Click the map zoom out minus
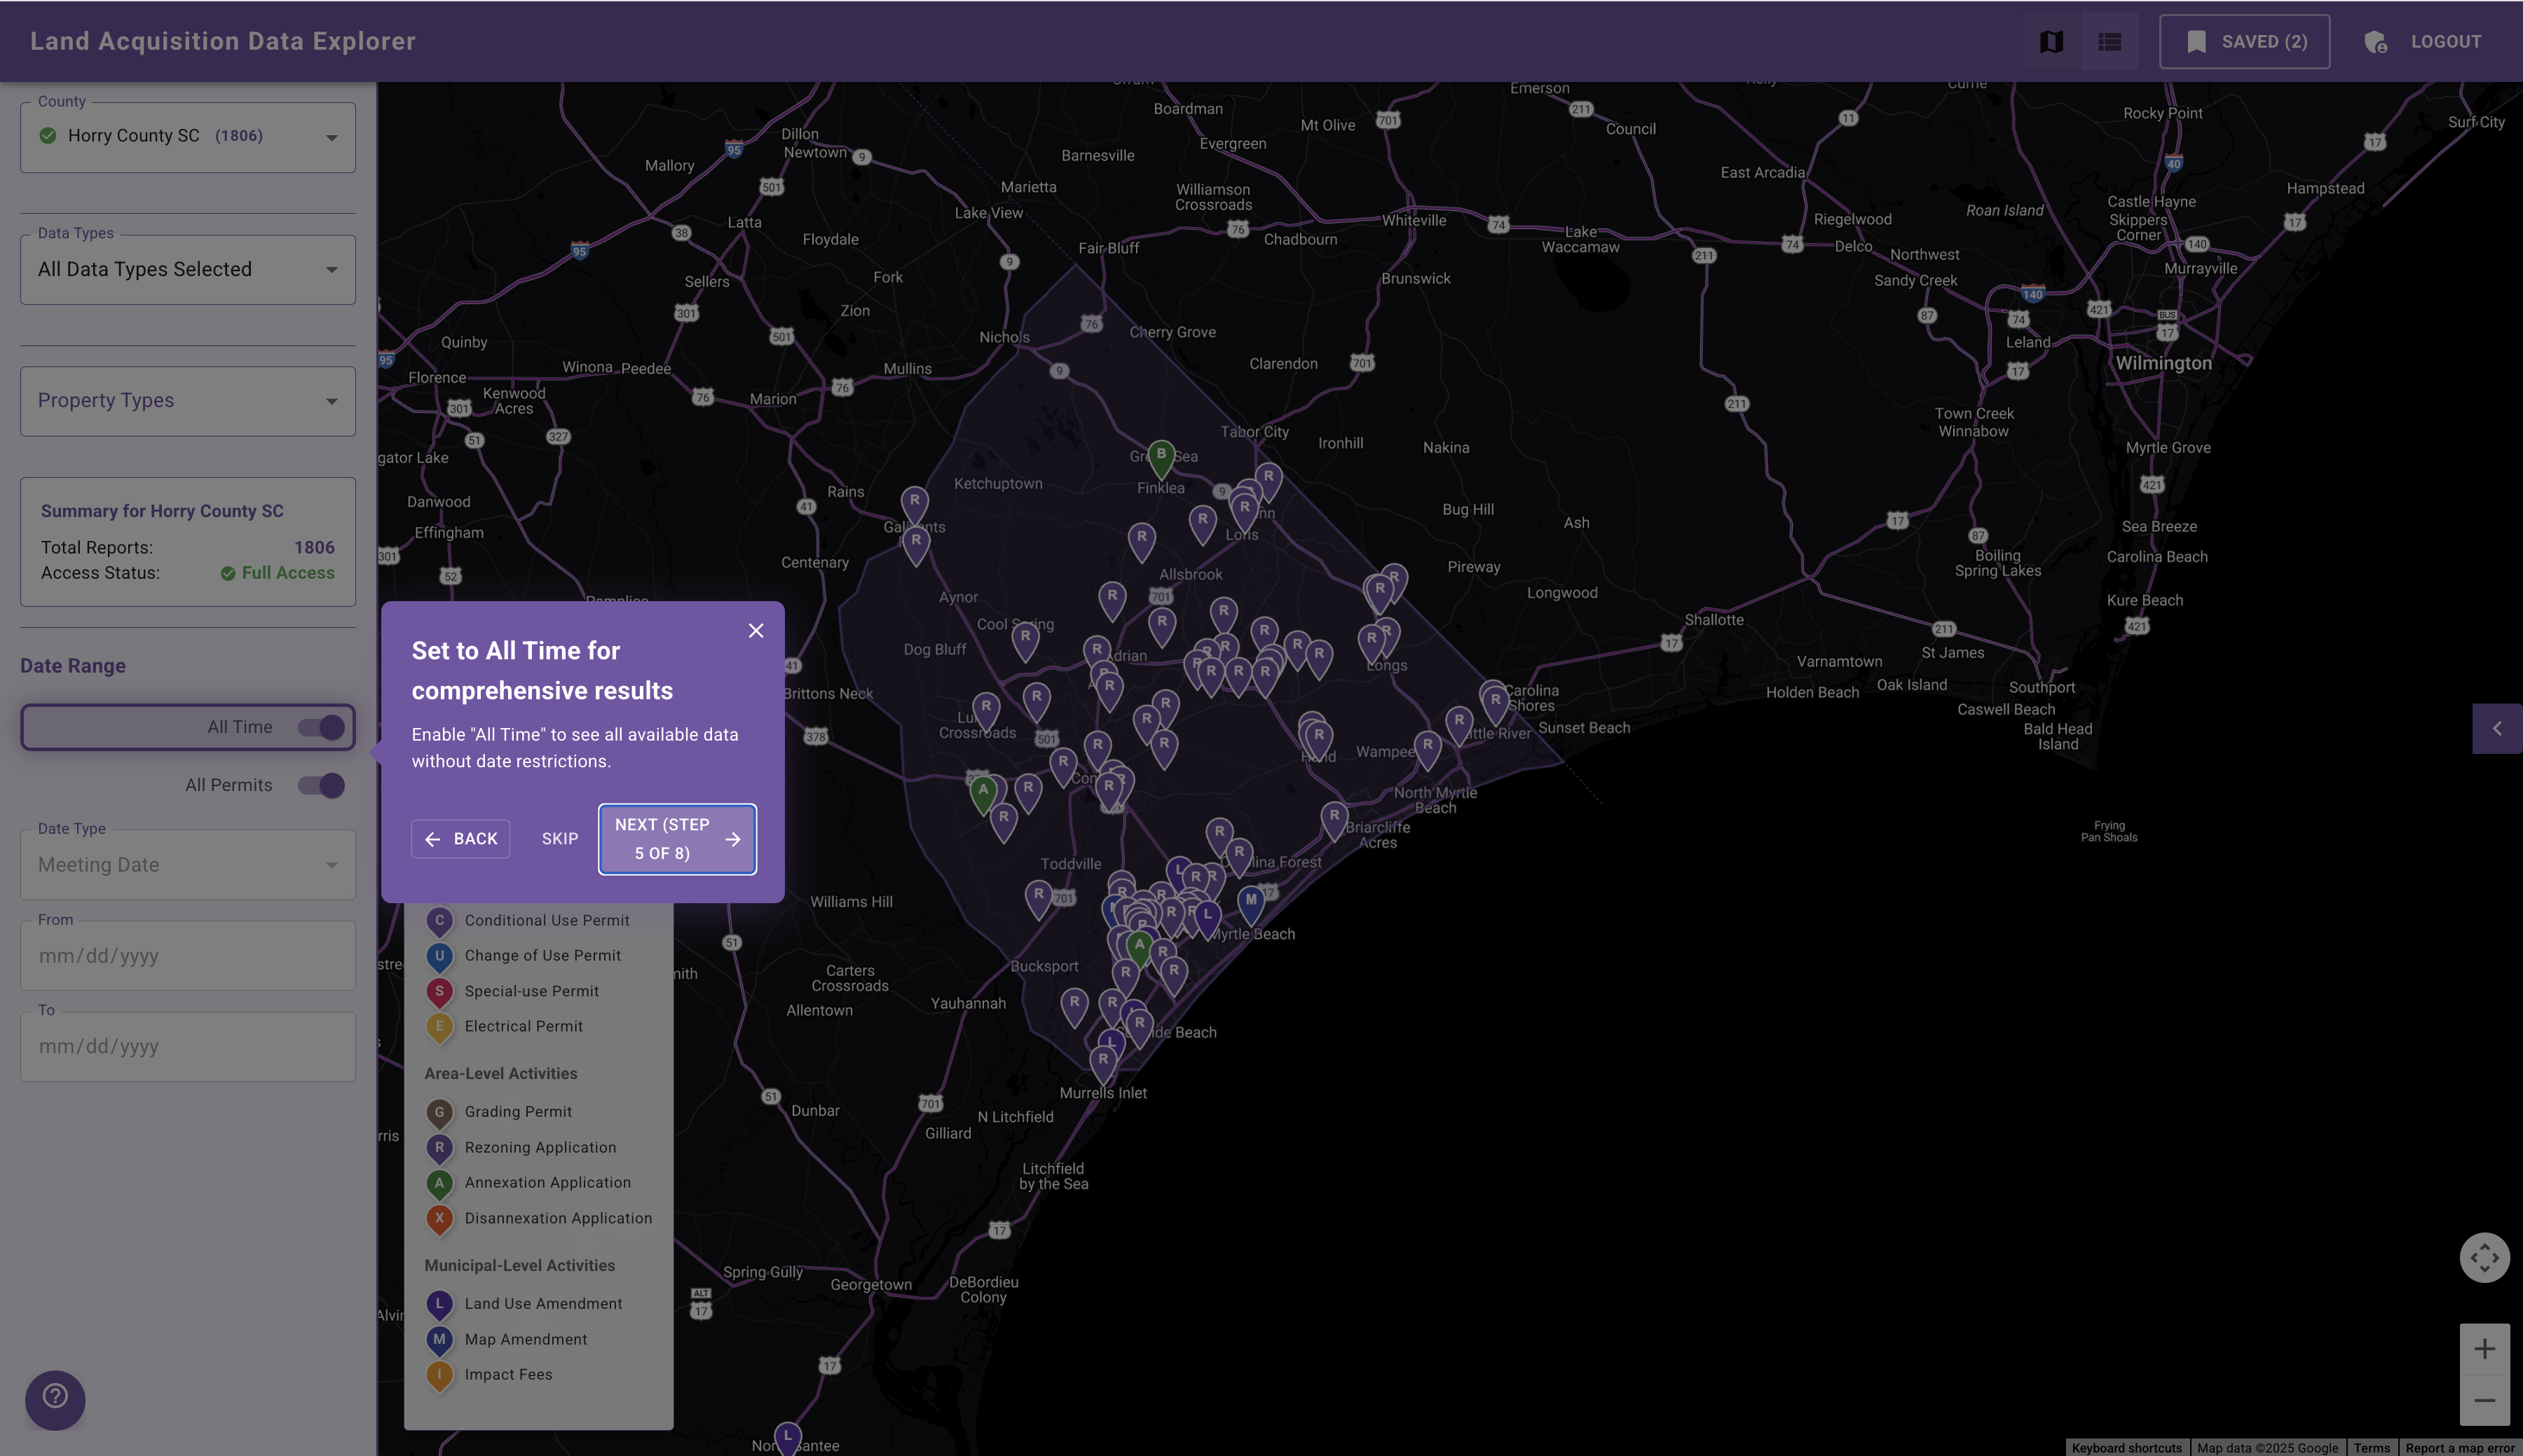Viewport: 2523px width, 1456px height. coord(2484,1401)
